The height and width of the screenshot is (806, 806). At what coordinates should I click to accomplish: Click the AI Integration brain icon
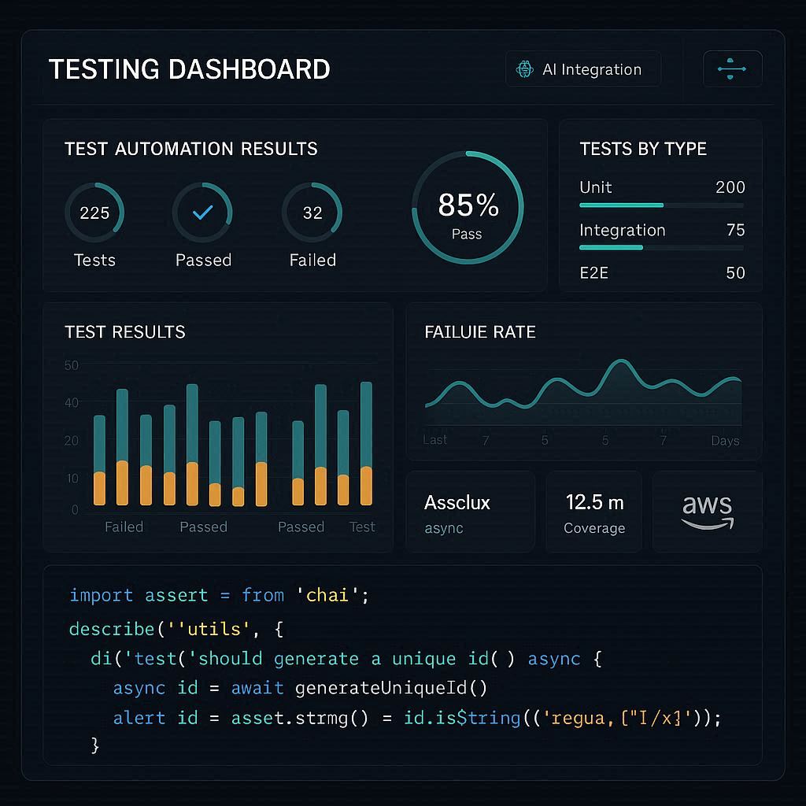pyautogui.click(x=524, y=69)
